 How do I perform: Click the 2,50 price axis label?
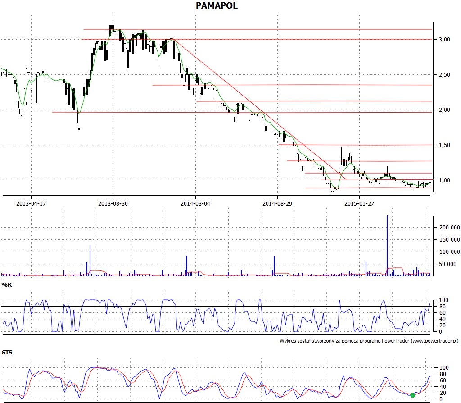[x=444, y=75]
